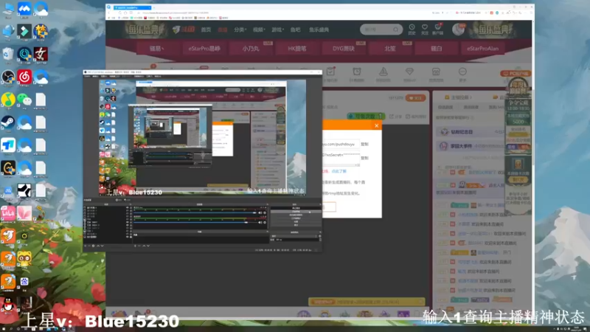Click the PC客户端 button
The width and height of the screenshot is (590, 332).
point(516,73)
